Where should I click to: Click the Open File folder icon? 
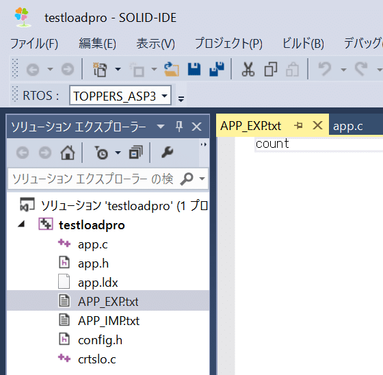tap(172, 69)
